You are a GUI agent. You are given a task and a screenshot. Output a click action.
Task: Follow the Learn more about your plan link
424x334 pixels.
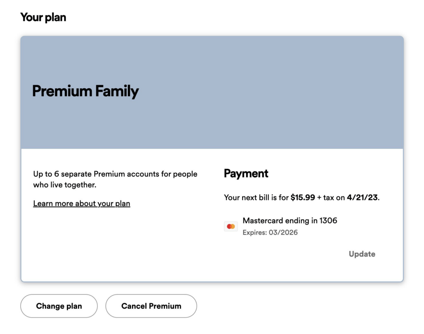point(82,203)
